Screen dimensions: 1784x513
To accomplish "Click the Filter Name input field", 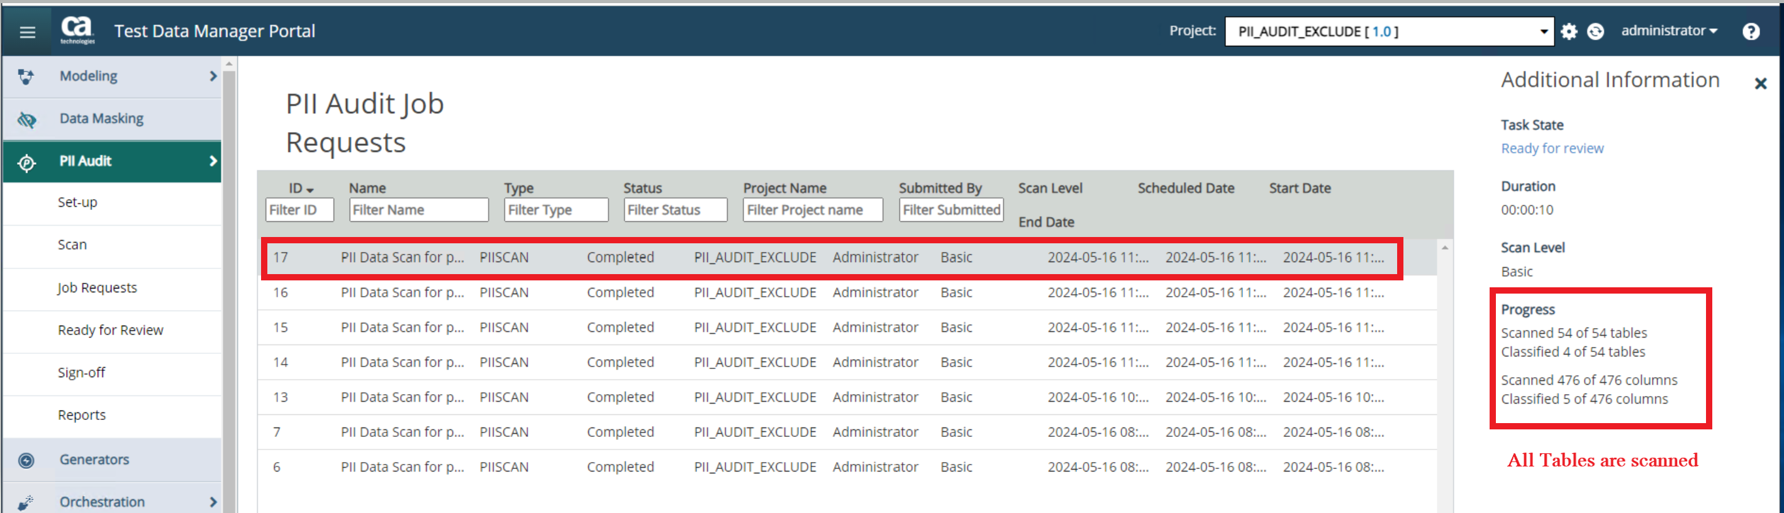I will [x=418, y=210].
